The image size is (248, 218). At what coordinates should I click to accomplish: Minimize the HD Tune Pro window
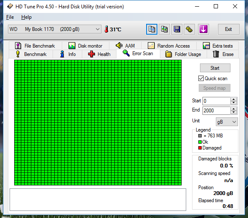[197, 7]
